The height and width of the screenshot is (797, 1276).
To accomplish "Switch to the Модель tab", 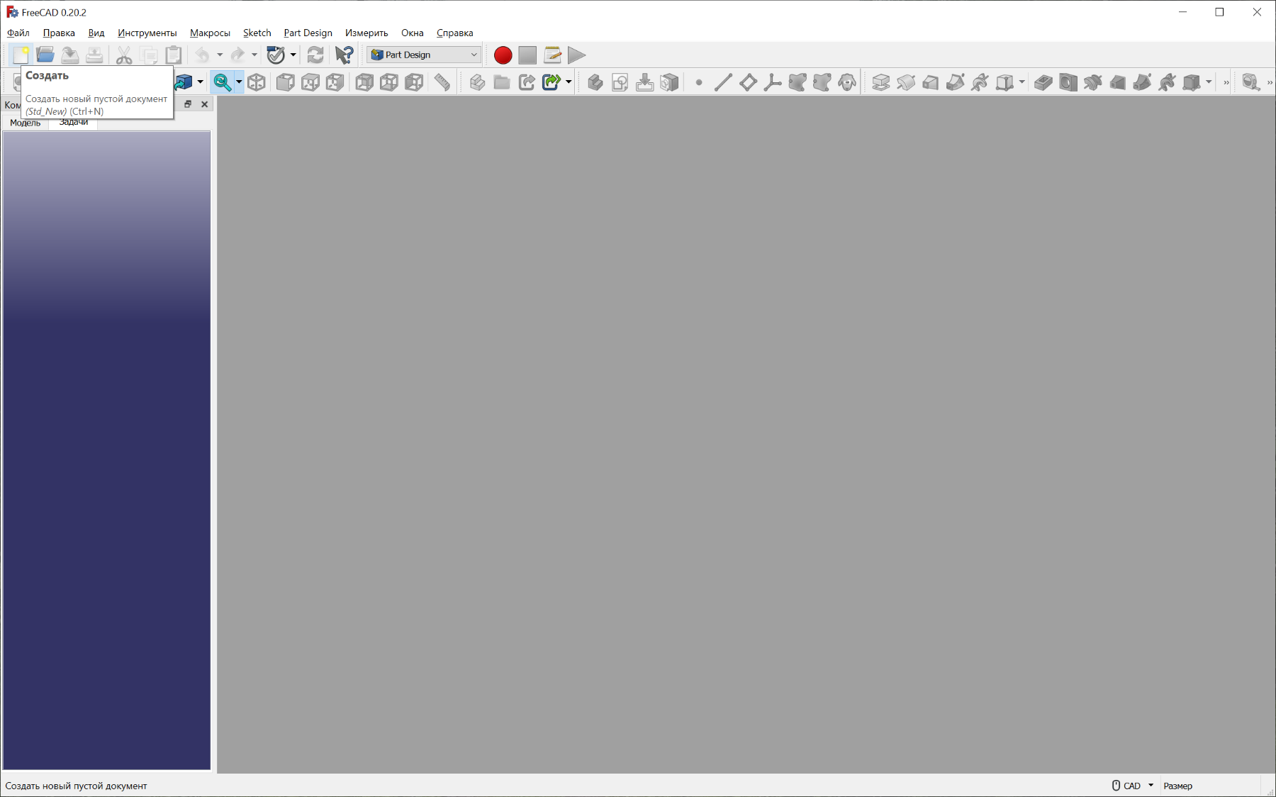I will (x=25, y=123).
